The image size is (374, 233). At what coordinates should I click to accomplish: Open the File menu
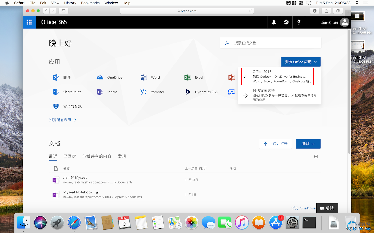pos(32,3)
